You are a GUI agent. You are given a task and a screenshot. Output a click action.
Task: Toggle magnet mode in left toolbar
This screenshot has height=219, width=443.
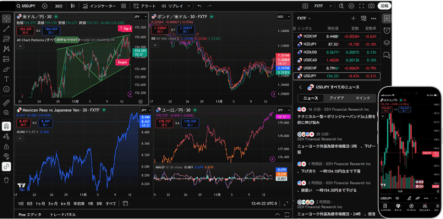6,126
